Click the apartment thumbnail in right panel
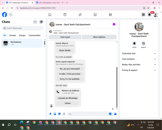 click(139, 27)
